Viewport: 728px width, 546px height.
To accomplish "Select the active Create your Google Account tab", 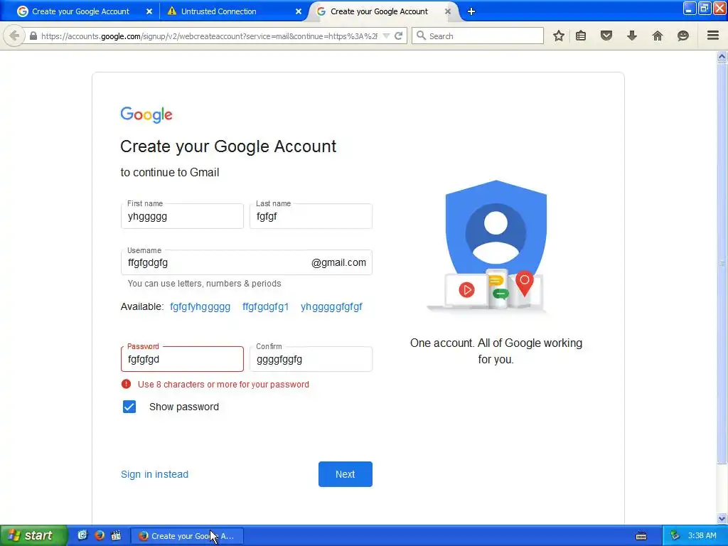I will click(379, 11).
